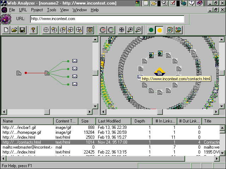Click the Size column header
The image size is (226, 169).
[87, 121]
